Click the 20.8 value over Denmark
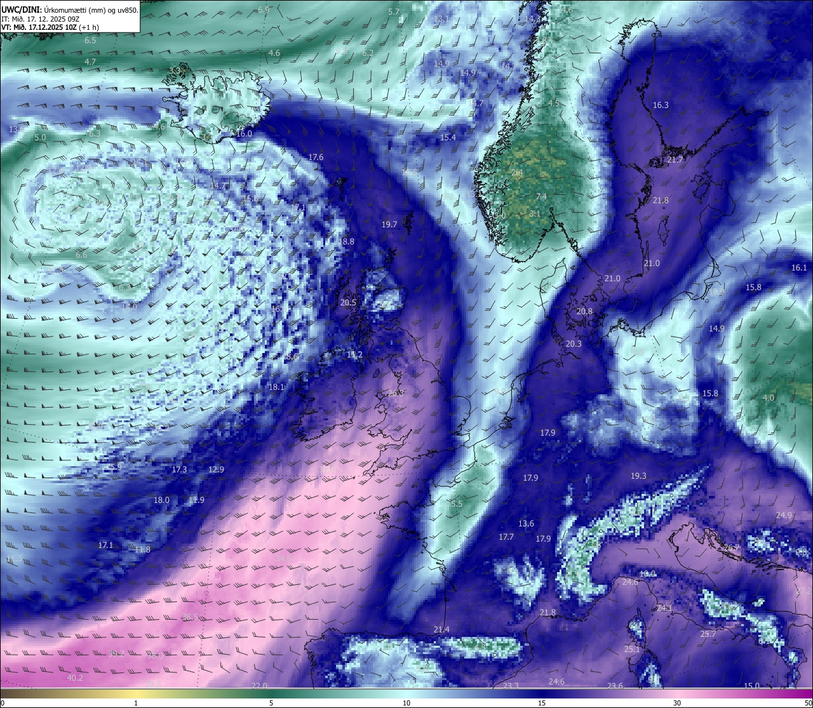The width and height of the screenshot is (813, 708). pyautogui.click(x=584, y=311)
